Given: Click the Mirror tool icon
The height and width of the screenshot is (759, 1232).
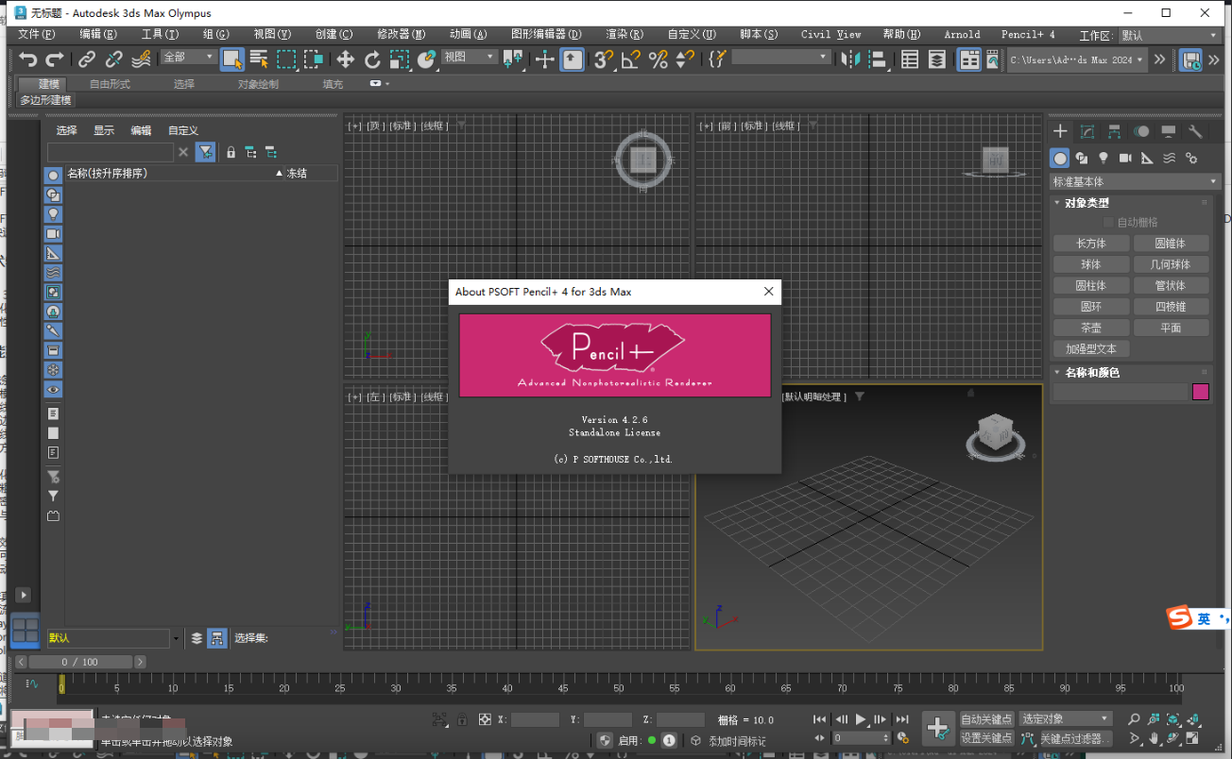Looking at the screenshot, I should point(851,59).
